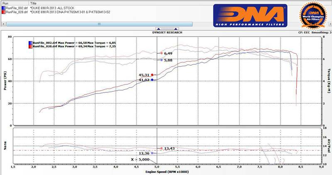Click the blue air/fuel marker labeled 12,36
The image size is (332, 175).
152,153
